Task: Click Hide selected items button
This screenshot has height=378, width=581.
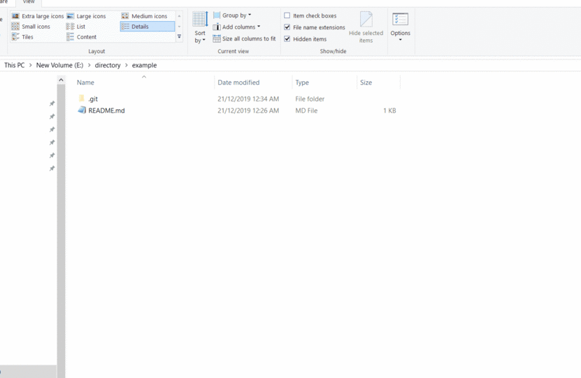Action: [366, 27]
